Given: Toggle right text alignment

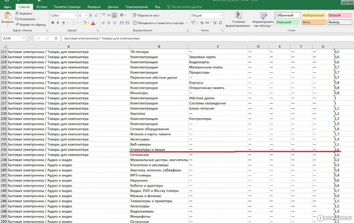Looking at the screenshot, I should 115,23.
